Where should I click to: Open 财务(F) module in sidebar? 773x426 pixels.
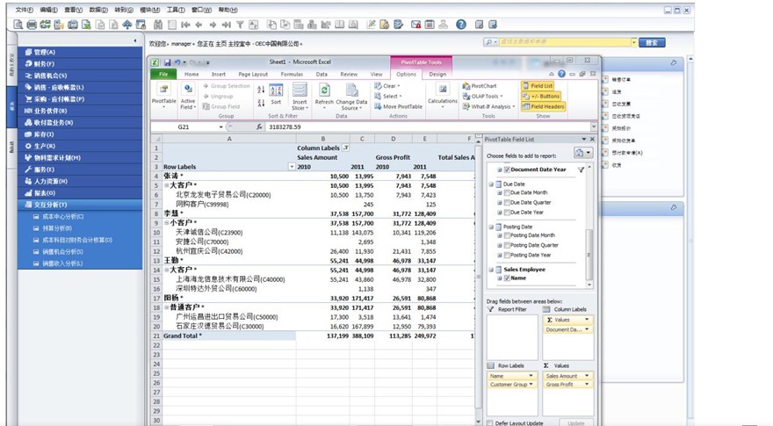pyautogui.click(x=80, y=63)
